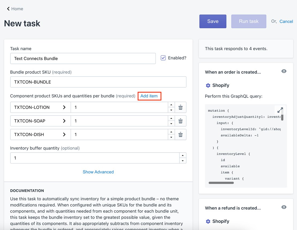Image resolution: width=297 pixels, height=230 pixels.
Task: Click the Bundle product SKU input field
Action: coord(98,82)
